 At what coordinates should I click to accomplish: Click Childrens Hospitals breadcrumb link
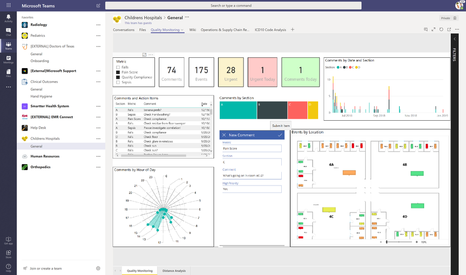tap(143, 18)
